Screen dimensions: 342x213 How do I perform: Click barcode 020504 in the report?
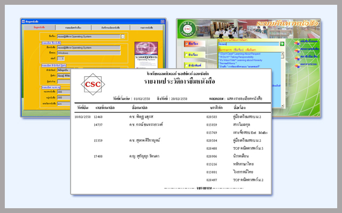212,141
